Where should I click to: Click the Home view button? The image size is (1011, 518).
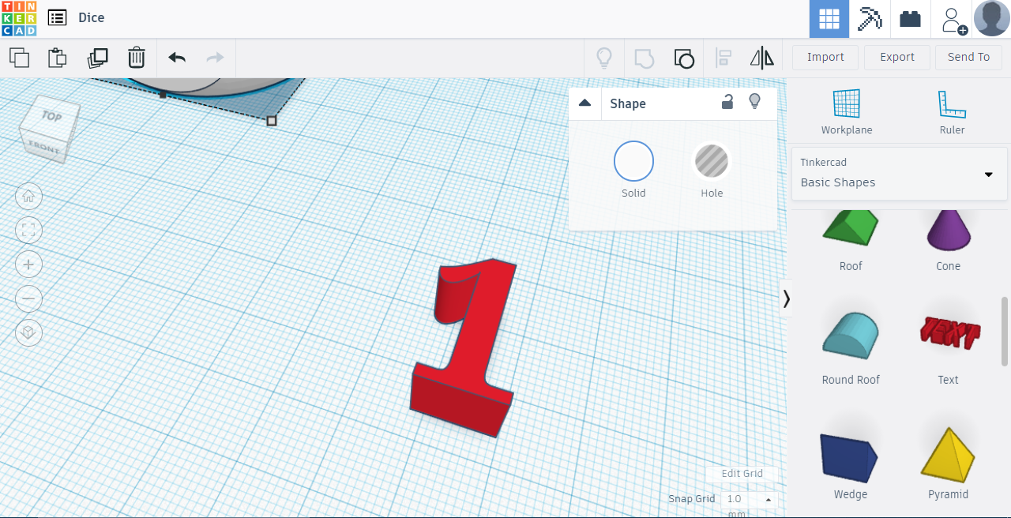tap(29, 196)
